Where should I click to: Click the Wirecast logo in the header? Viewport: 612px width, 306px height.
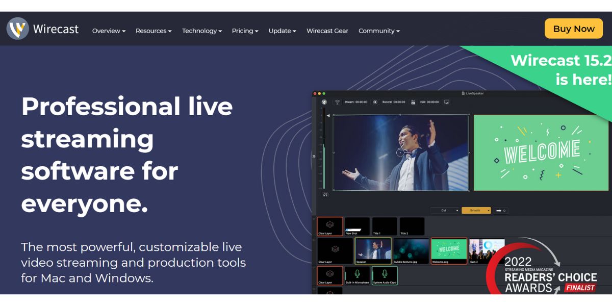point(43,29)
